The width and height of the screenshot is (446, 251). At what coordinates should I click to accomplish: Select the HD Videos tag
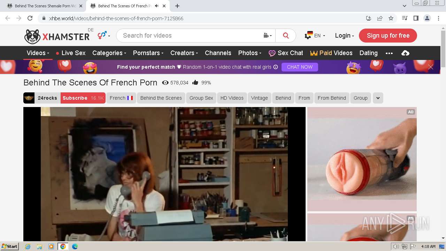pos(232,98)
